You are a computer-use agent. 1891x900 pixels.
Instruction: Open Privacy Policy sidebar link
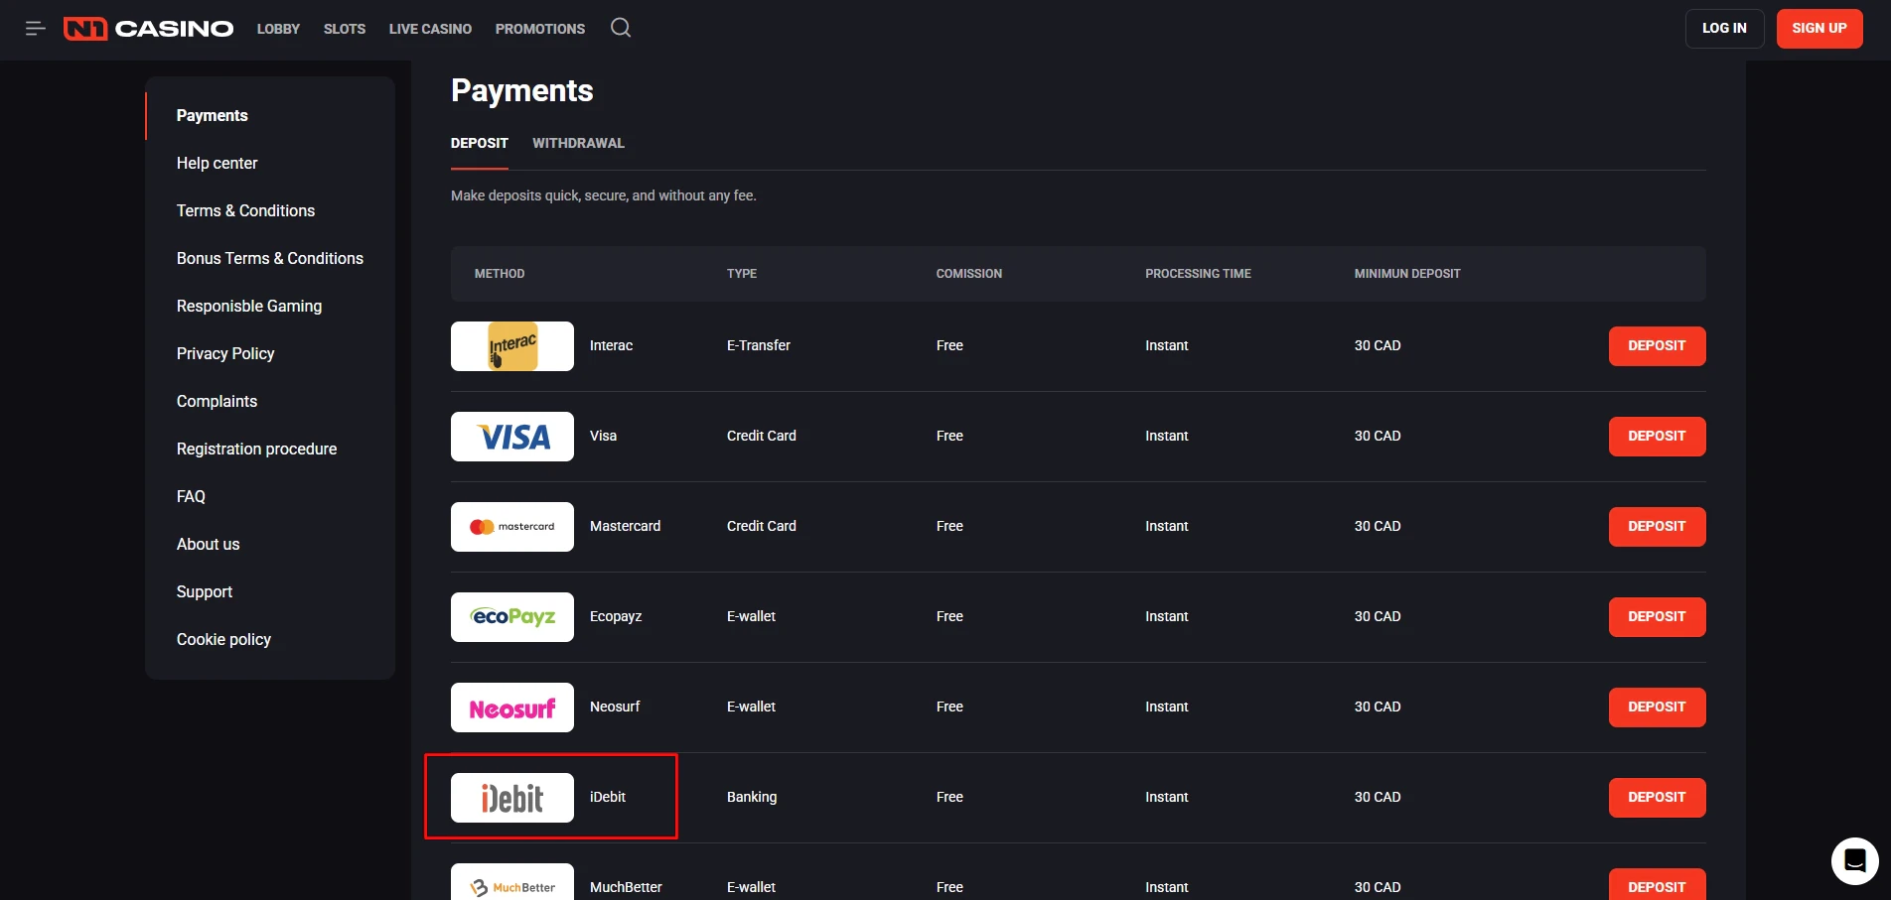click(225, 354)
